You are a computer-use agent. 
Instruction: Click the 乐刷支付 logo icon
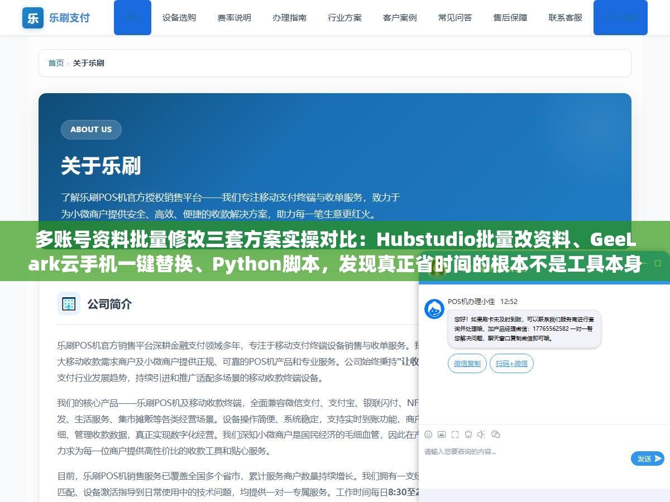tap(33, 18)
